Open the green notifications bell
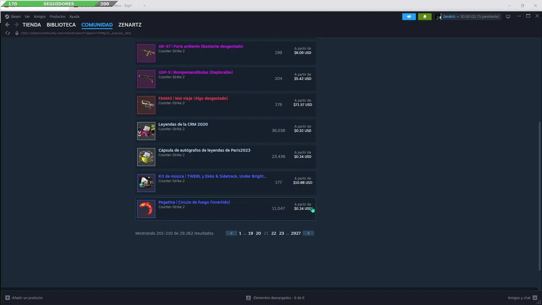 point(425,17)
